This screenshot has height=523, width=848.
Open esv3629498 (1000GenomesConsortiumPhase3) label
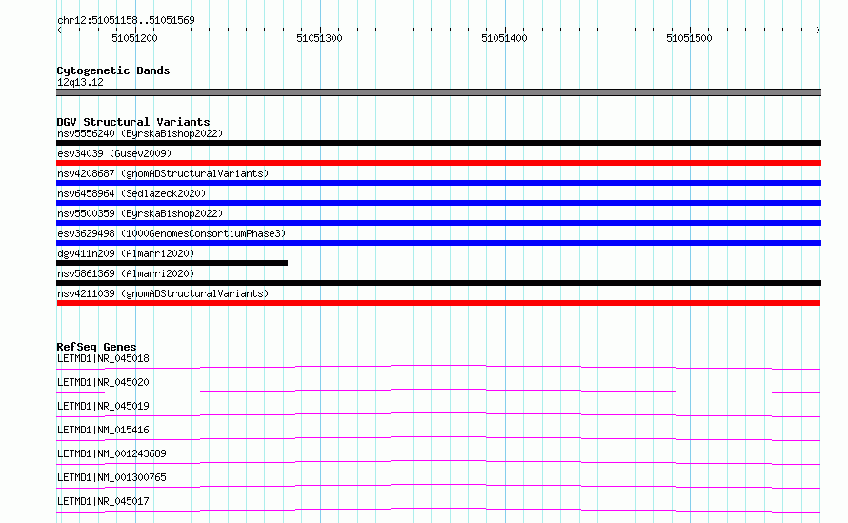pyautogui.click(x=172, y=233)
